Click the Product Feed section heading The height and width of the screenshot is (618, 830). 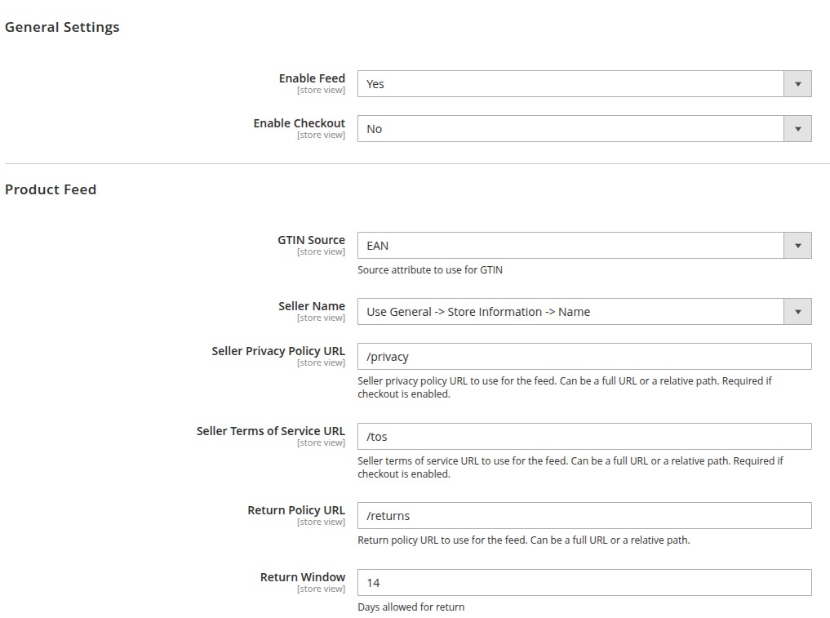click(51, 189)
